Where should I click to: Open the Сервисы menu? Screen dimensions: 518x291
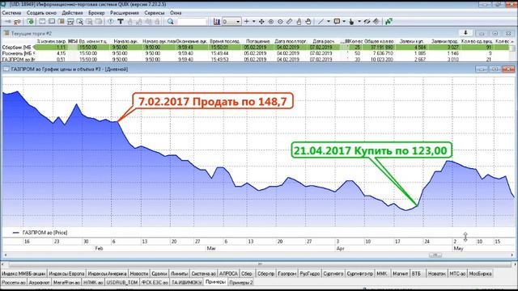(155, 13)
